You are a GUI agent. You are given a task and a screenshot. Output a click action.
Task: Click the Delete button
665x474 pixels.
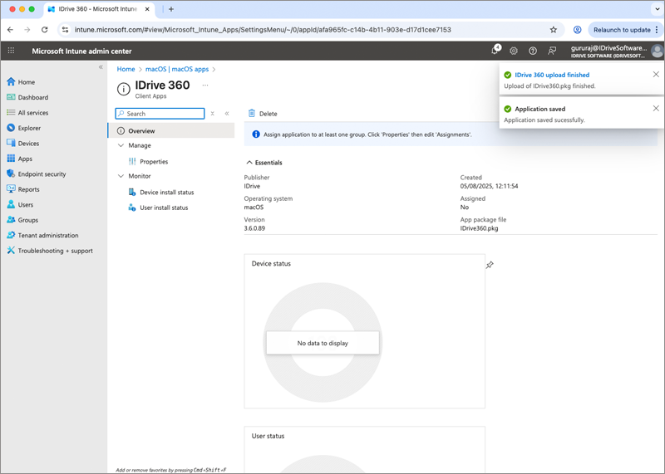263,114
